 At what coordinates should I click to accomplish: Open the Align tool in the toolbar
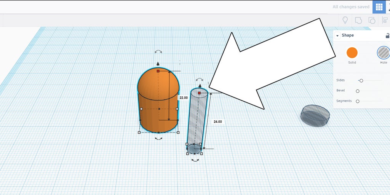385,21
